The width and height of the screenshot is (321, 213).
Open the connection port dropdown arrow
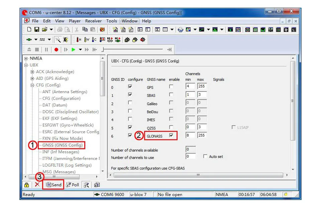36,39
